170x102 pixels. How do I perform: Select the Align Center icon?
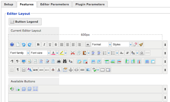67,44
